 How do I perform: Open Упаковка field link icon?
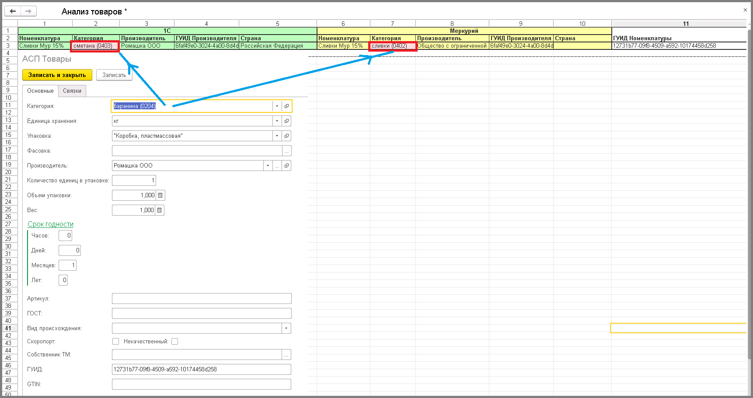[286, 136]
